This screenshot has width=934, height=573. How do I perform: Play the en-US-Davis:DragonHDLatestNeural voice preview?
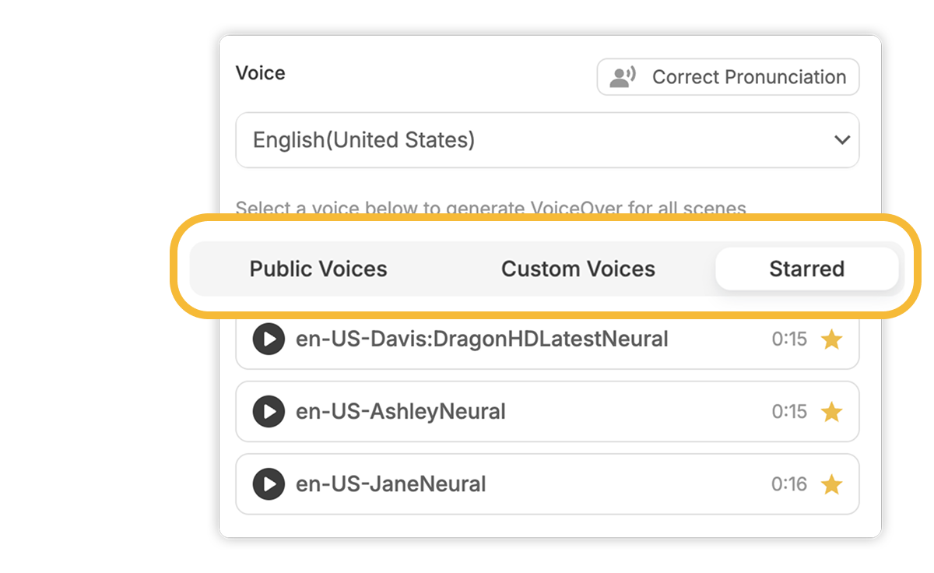coord(268,339)
